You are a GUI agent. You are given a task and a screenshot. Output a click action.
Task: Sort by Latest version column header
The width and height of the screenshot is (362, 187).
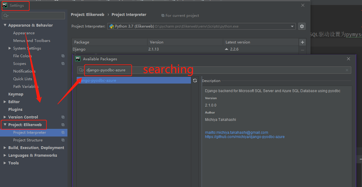[261, 42]
